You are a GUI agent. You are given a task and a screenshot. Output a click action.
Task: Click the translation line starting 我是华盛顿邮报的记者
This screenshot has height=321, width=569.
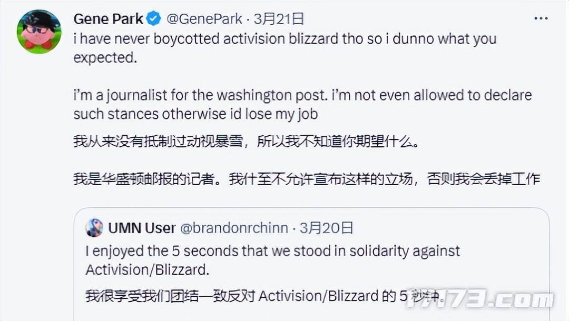pos(306,179)
